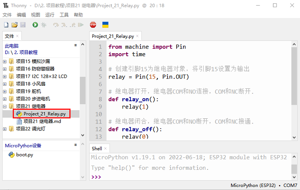Open the 文件 menu in menu bar

click(7, 15)
